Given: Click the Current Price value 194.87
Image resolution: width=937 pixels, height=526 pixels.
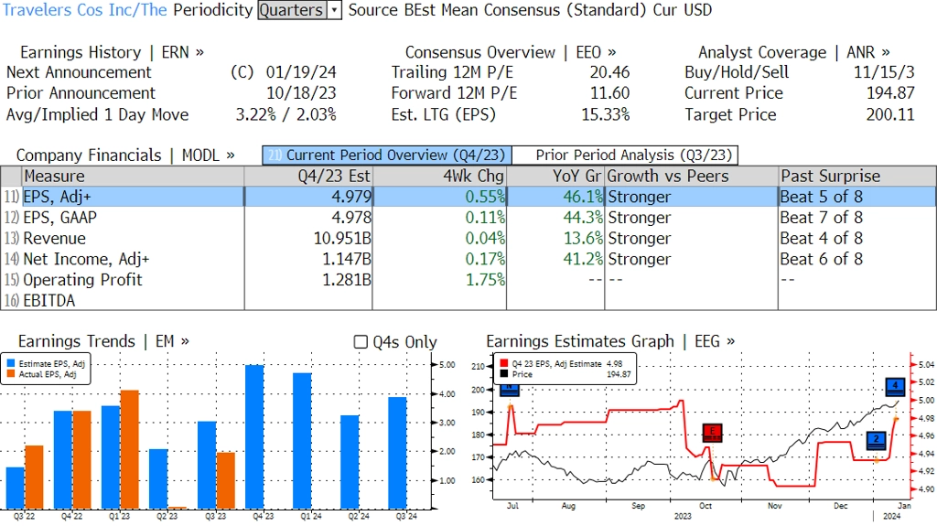Looking at the screenshot, I should coord(890,93).
